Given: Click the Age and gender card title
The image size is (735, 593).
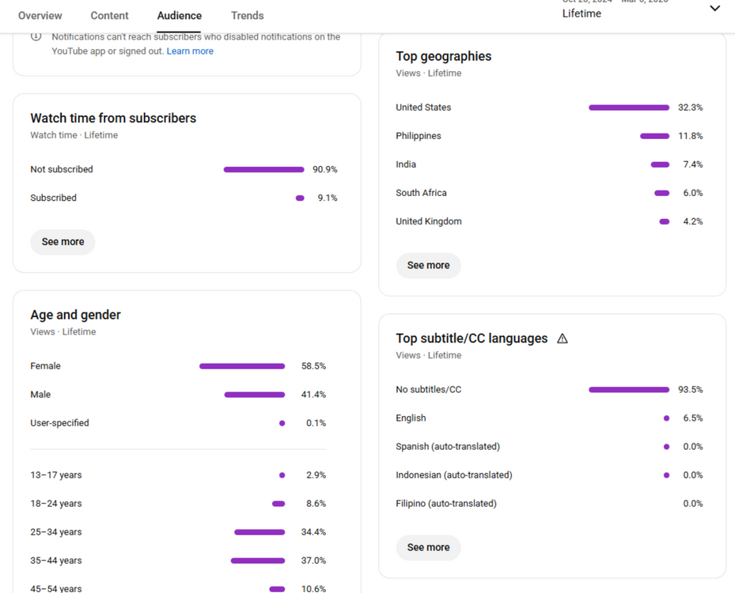Looking at the screenshot, I should [x=76, y=315].
